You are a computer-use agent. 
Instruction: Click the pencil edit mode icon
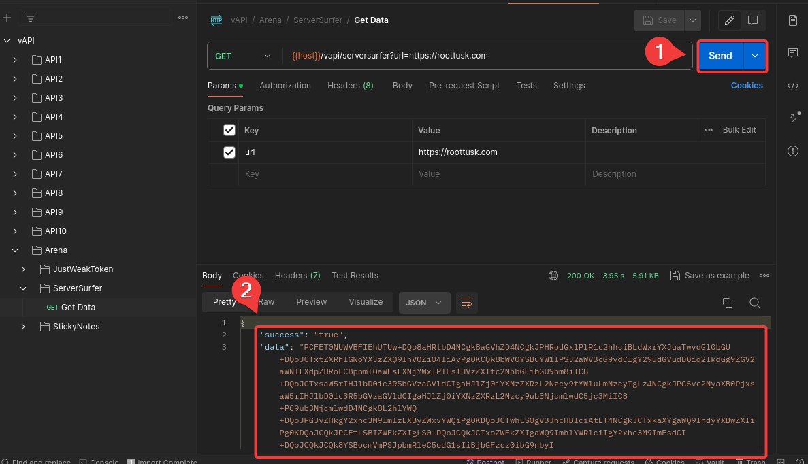tap(730, 20)
